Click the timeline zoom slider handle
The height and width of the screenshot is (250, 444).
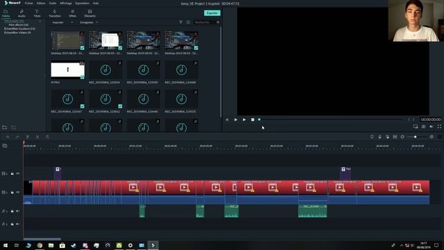416,137
